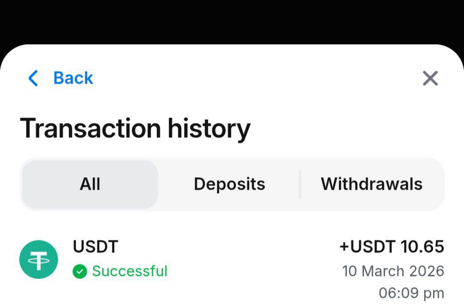Click the 10 March 2026 date
This screenshot has height=307, width=464.
point(393,271)
